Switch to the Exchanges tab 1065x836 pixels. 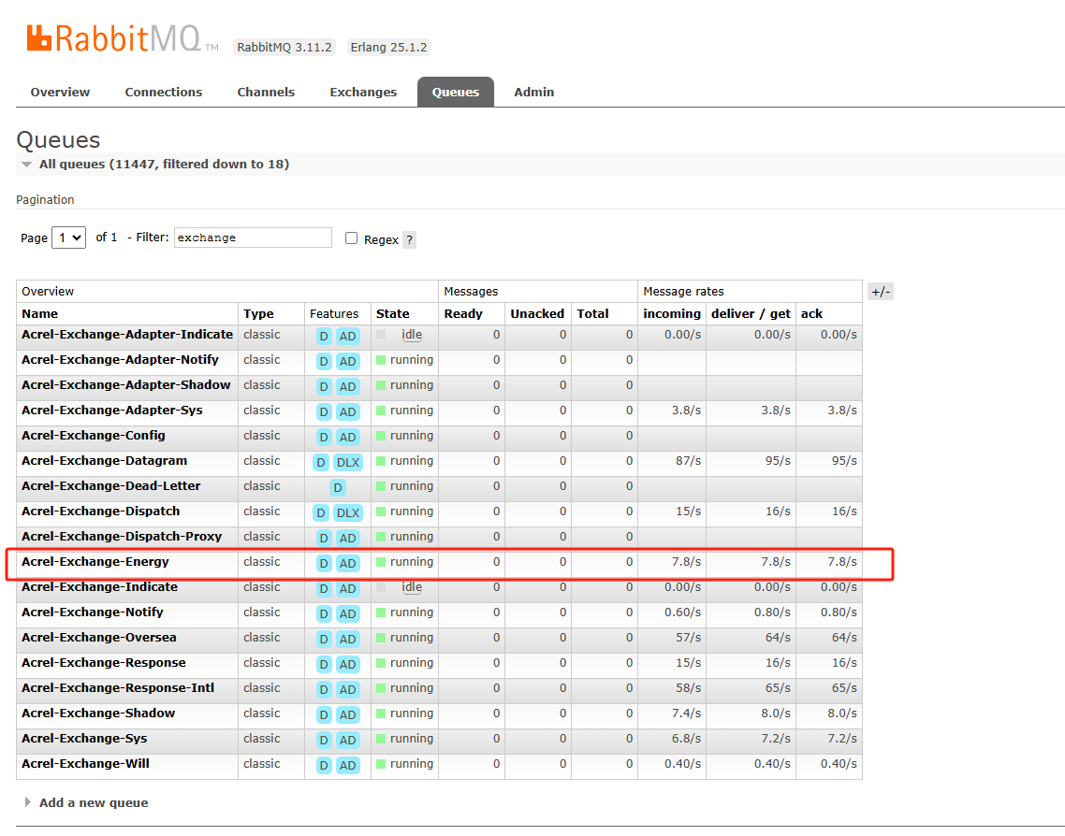(363, 92)
